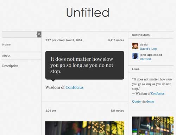Click john-appleseed's avatar image
Viewport: 176px width, 135px height.
[x=135, y=56]
